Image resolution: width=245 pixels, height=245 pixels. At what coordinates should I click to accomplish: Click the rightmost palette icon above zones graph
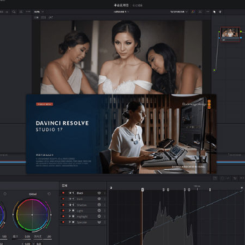tap(242, 178)
